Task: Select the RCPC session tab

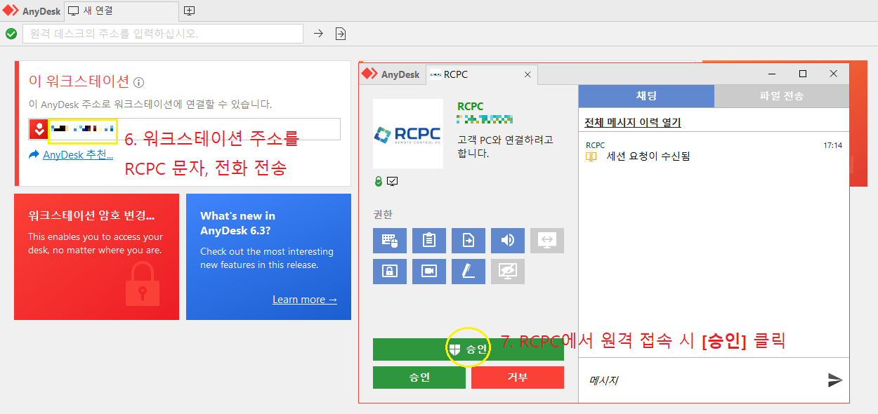Action: pos(481,74)
